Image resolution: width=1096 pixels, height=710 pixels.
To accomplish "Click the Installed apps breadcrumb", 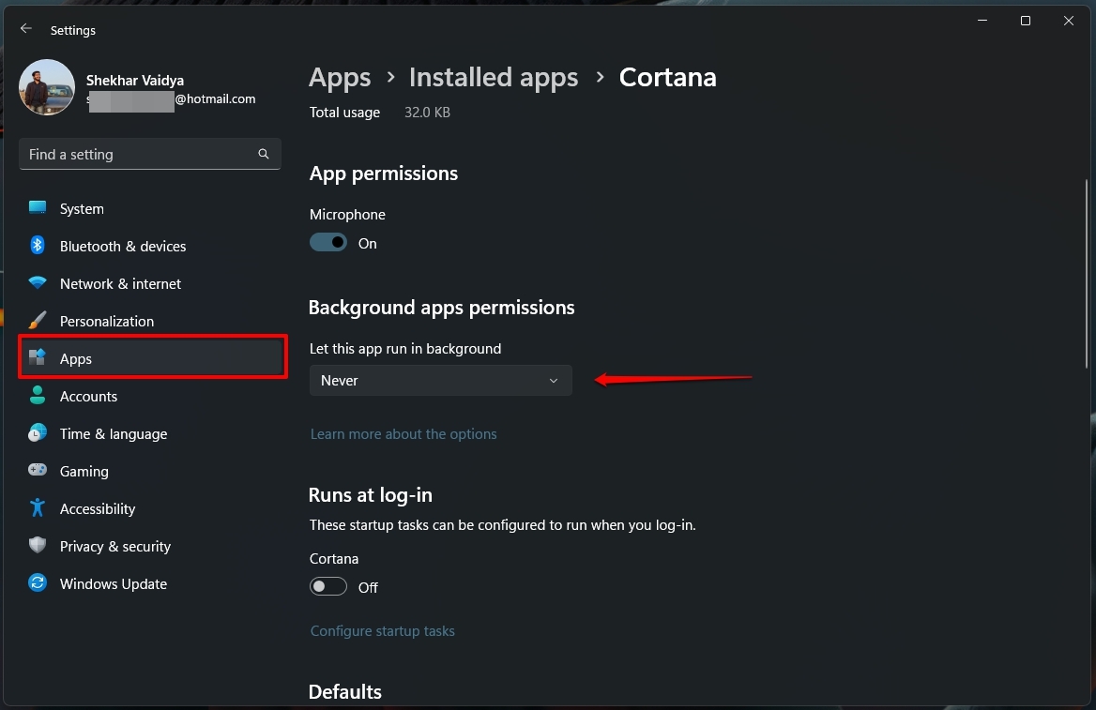I will pos(494,78).
